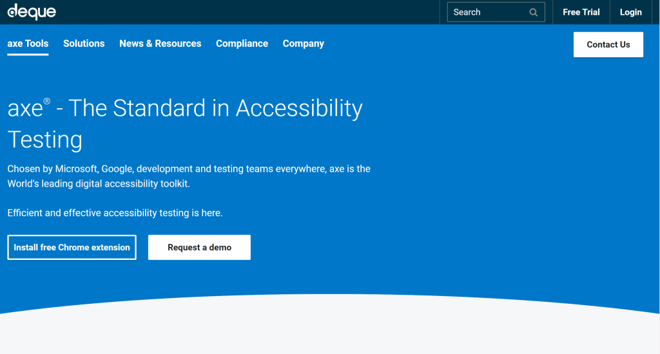Click the word 'Testing' in the headline

coord(44,140)
